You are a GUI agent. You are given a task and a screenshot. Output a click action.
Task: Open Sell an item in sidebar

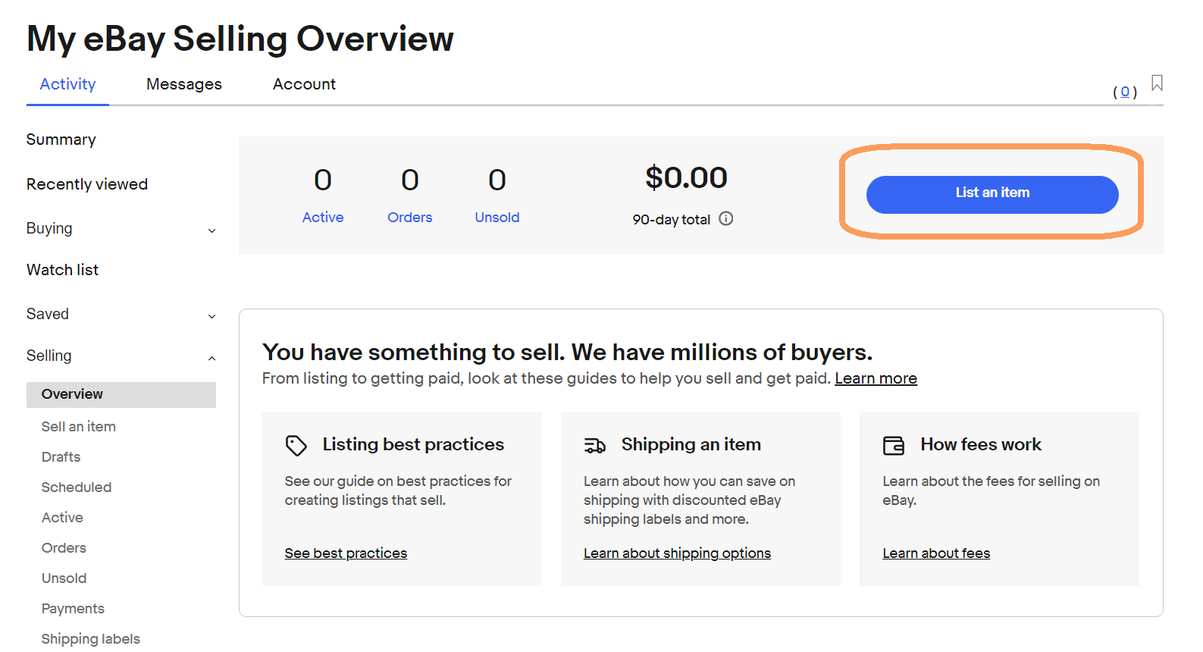click(79, 427)
